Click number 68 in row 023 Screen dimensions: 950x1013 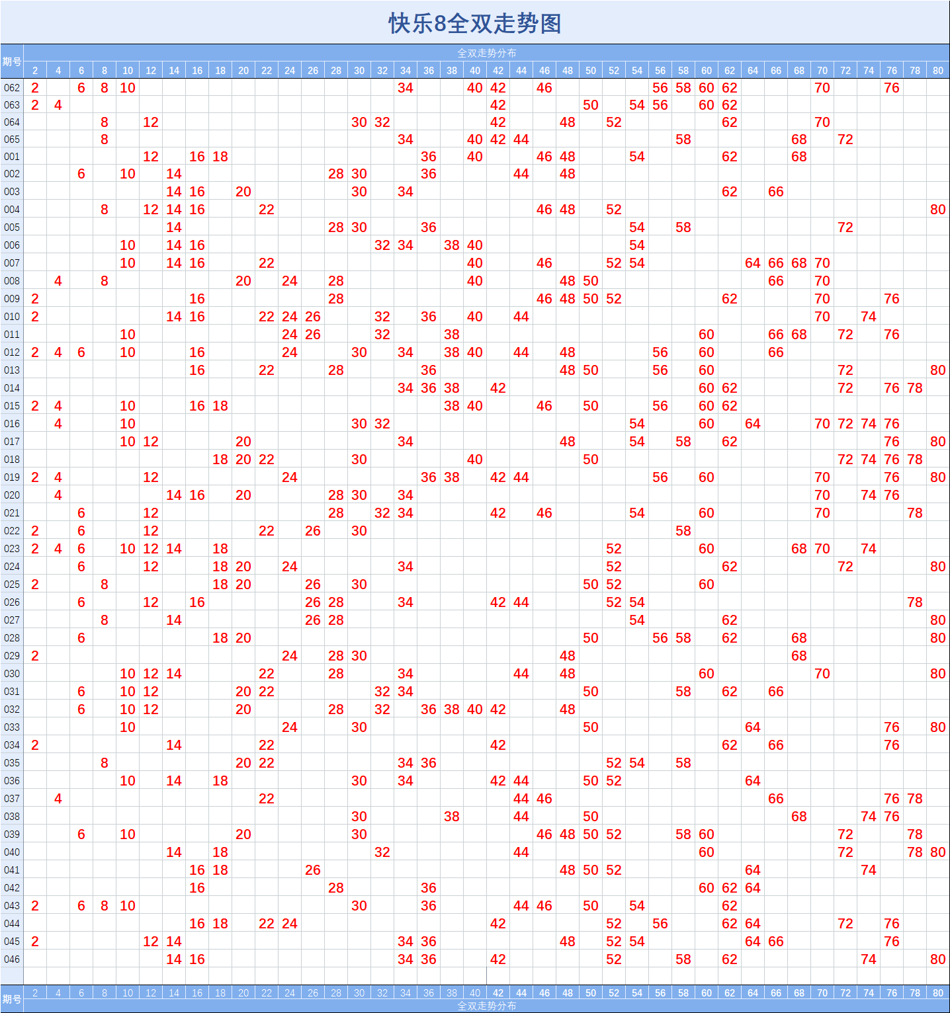pyautogui.click(x=799, y=549)
